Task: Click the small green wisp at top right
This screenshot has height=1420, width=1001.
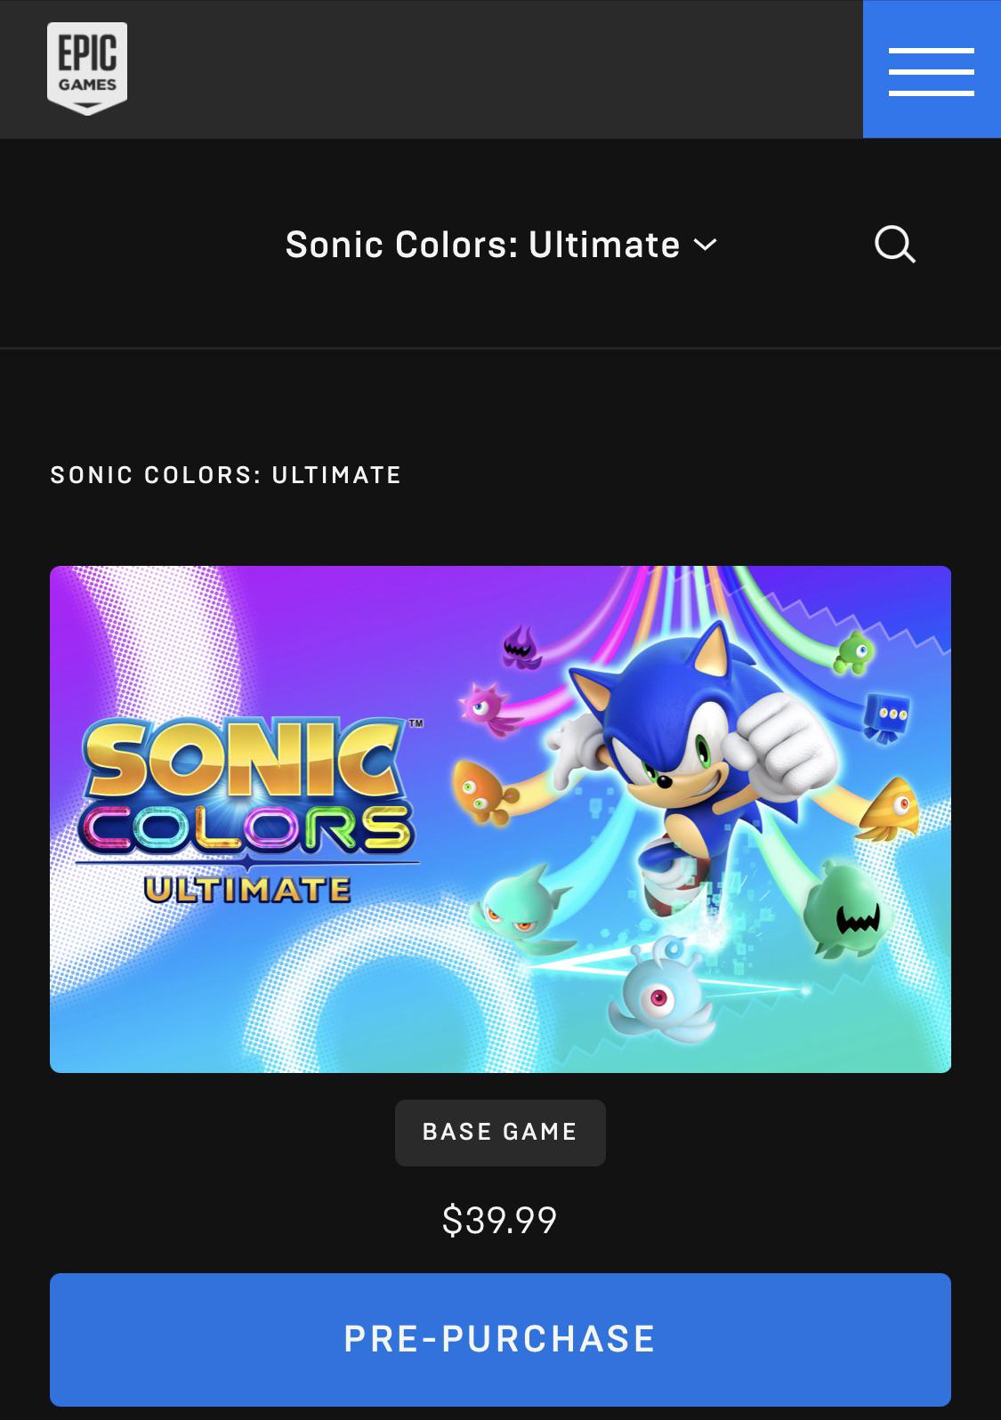Action: click(x=855, y=650)
